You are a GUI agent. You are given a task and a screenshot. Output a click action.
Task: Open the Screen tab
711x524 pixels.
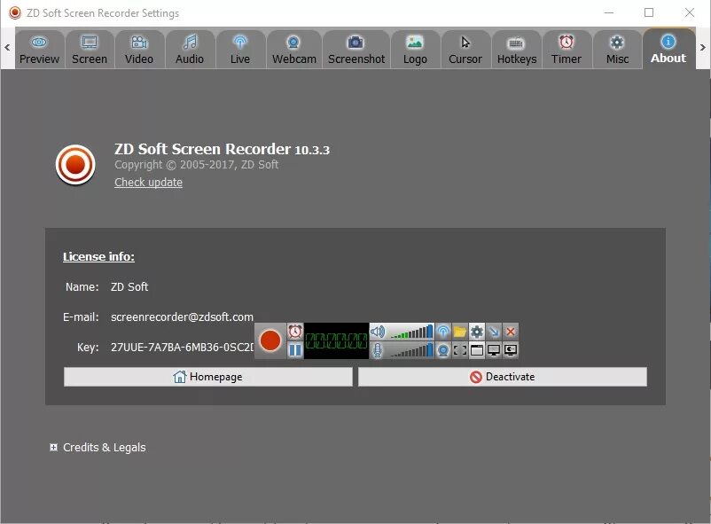tap(90, 50)
